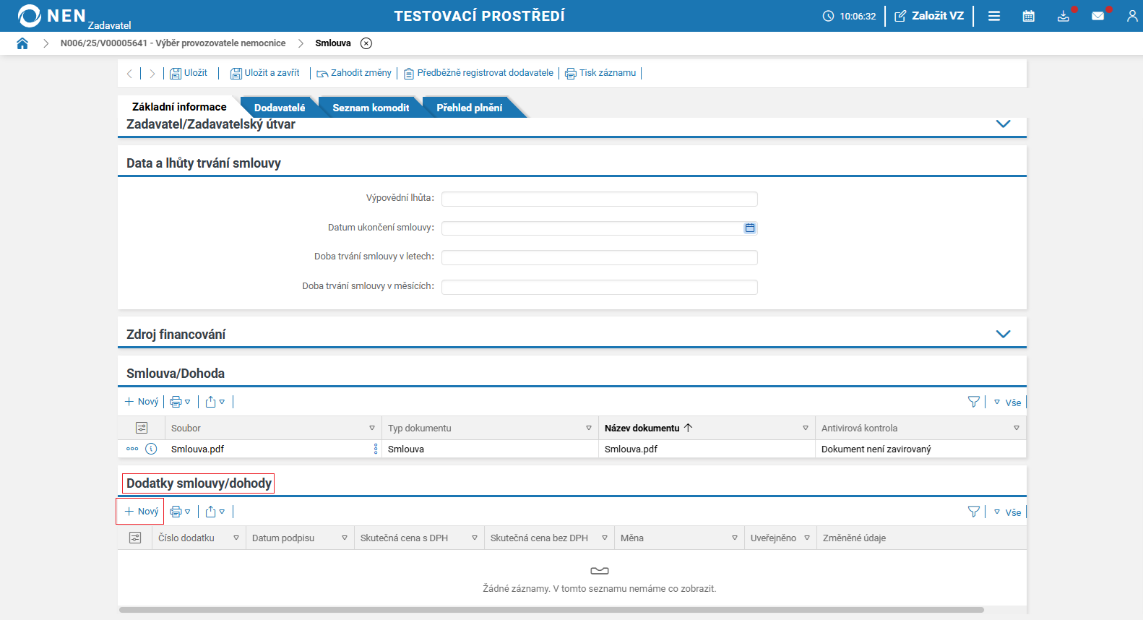Open the calendar icon in header
The width and height of the screenshot is (1143, 620).
1029,16
